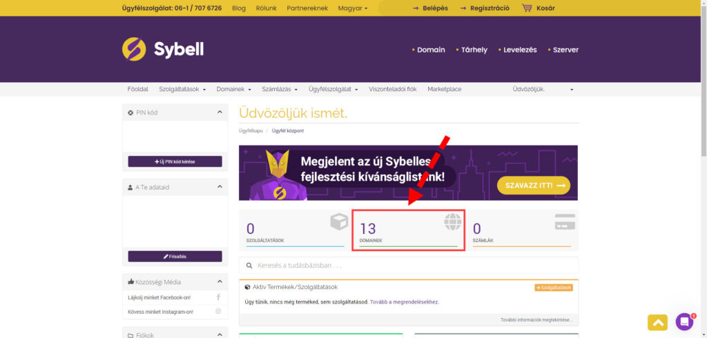Viewport: 707px width, 338px height.
Task: Collapse the Fiókok panel
Action: (220, 335)
